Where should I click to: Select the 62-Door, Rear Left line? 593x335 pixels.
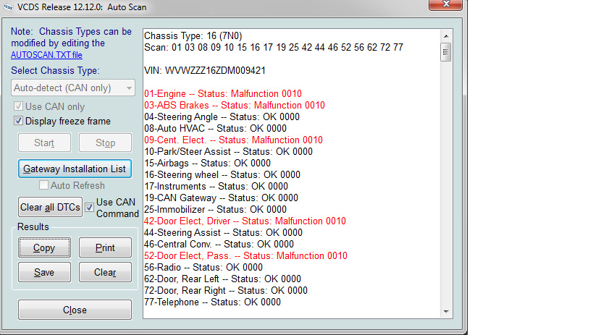pos(222,279)
